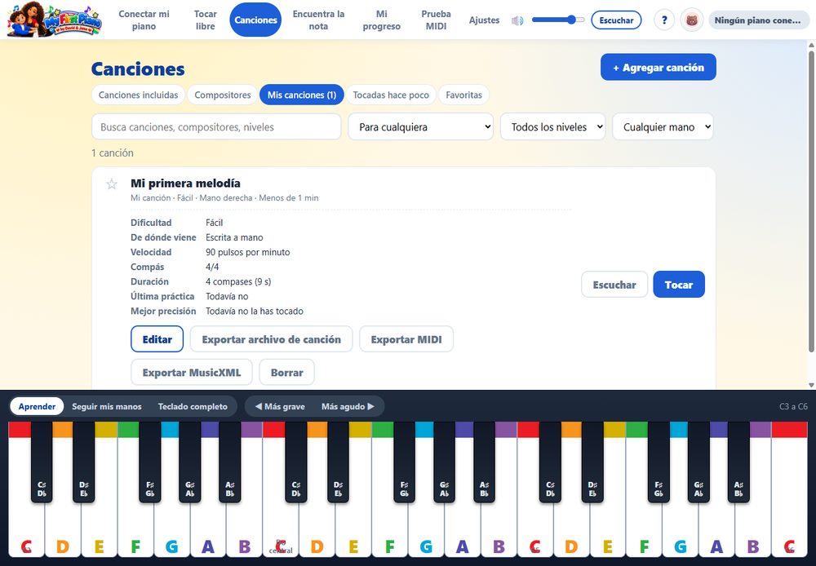The height and width of the screenshot is (566, 816).
Task: Open Mi progreso page
Action: point(381,20)
